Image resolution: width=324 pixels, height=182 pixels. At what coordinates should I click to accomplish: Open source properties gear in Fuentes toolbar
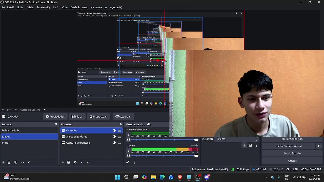click(75, 162)
